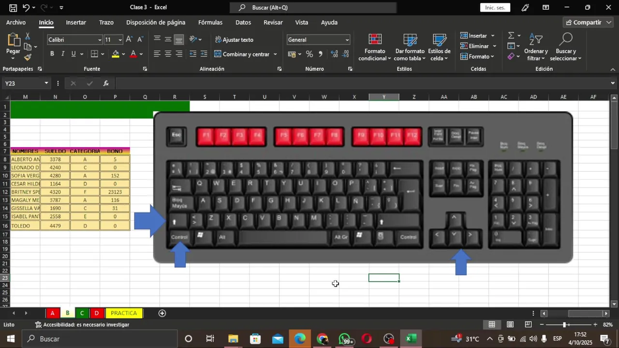Toggle Italic formatting
619x348 pixels.
62,54
